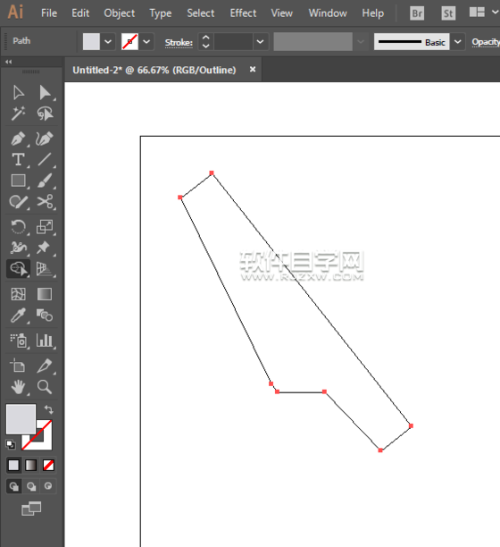Select the Rotate tool
Viewport: 500px width, 547px height.
[x=18, y=227]
